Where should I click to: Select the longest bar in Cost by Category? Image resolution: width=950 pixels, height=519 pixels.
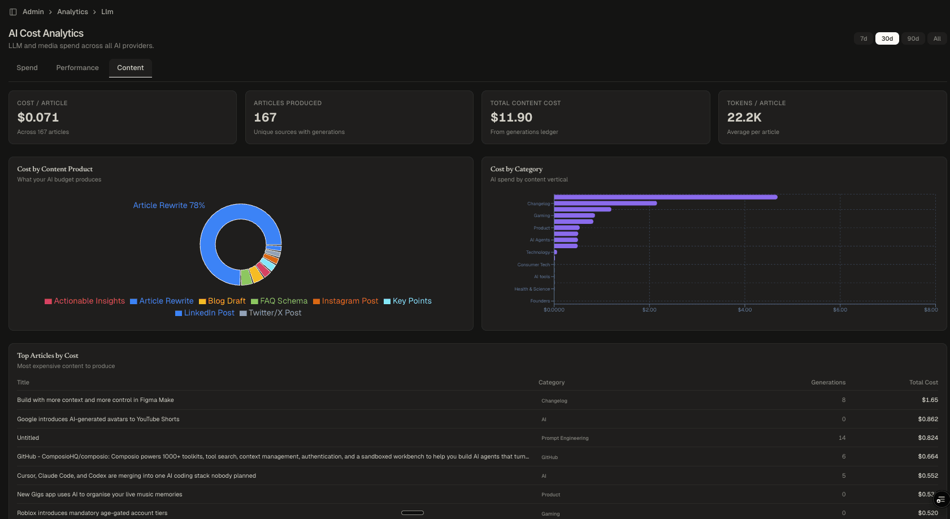point(665,197)
